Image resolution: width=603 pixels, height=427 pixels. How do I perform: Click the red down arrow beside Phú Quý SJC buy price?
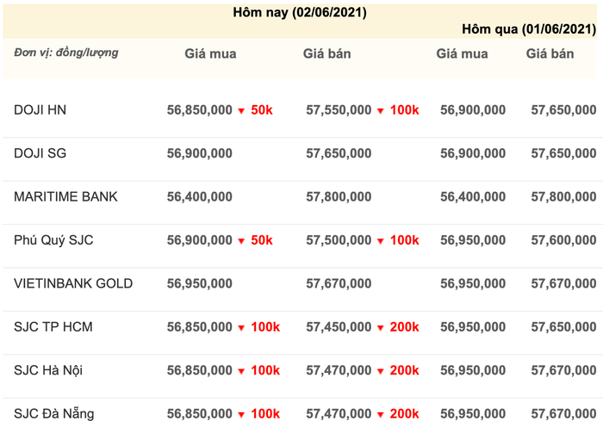tap(241, 241)
